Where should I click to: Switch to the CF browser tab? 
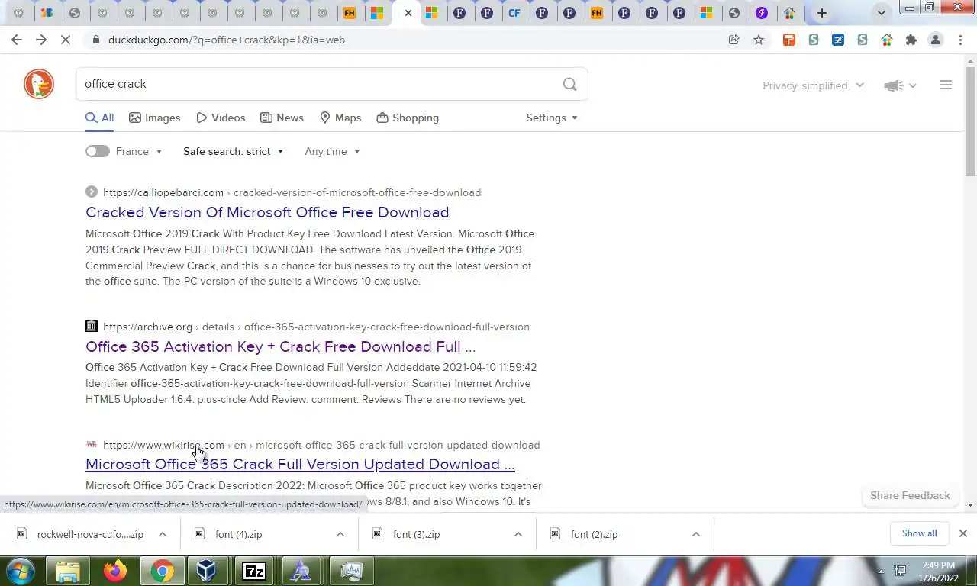click(514, 13)
